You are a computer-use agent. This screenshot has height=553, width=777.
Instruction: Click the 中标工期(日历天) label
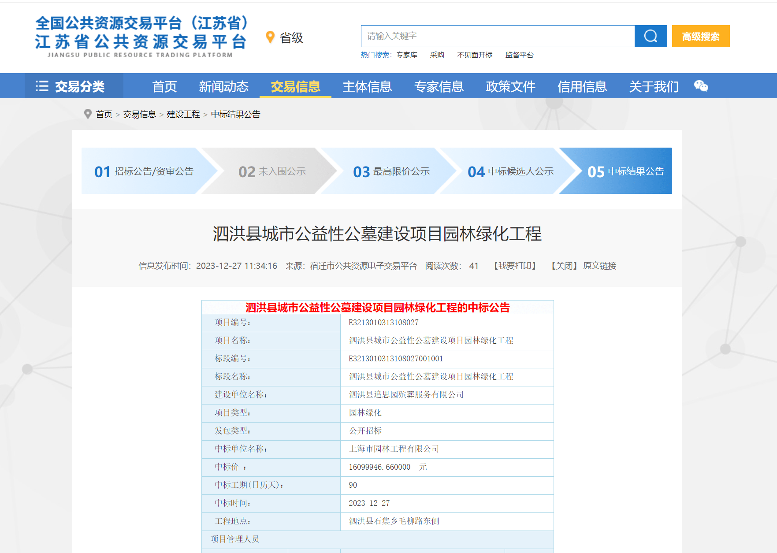249,485
